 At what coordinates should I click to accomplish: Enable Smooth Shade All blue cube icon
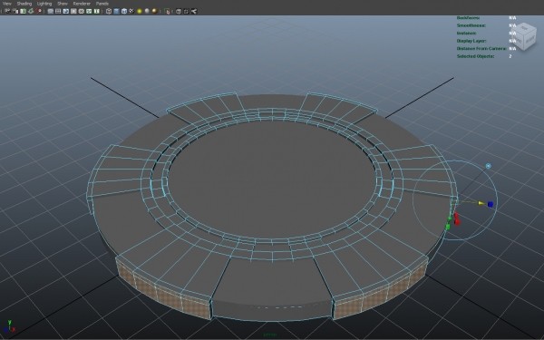116,11
